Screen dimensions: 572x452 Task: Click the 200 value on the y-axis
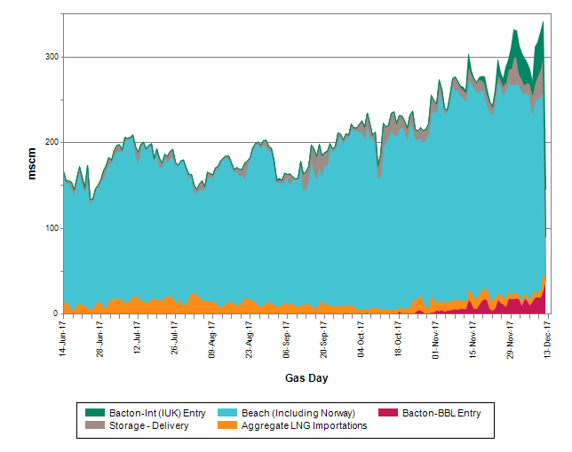point(50,142)
